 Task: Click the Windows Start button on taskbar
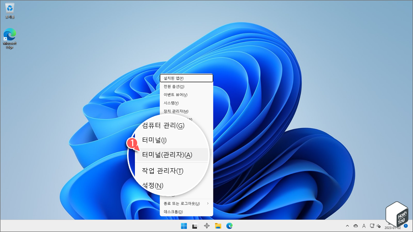184,226
